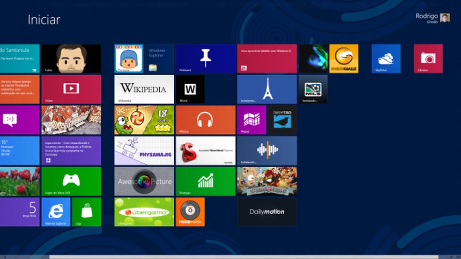Screen dimensions: 461x259
Task: Open the purple Messaging chat tile
Action: pyautogui.click(x=20, y=120)
